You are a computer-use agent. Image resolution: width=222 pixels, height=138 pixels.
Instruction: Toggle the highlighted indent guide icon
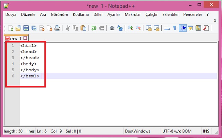coord(183,28)
